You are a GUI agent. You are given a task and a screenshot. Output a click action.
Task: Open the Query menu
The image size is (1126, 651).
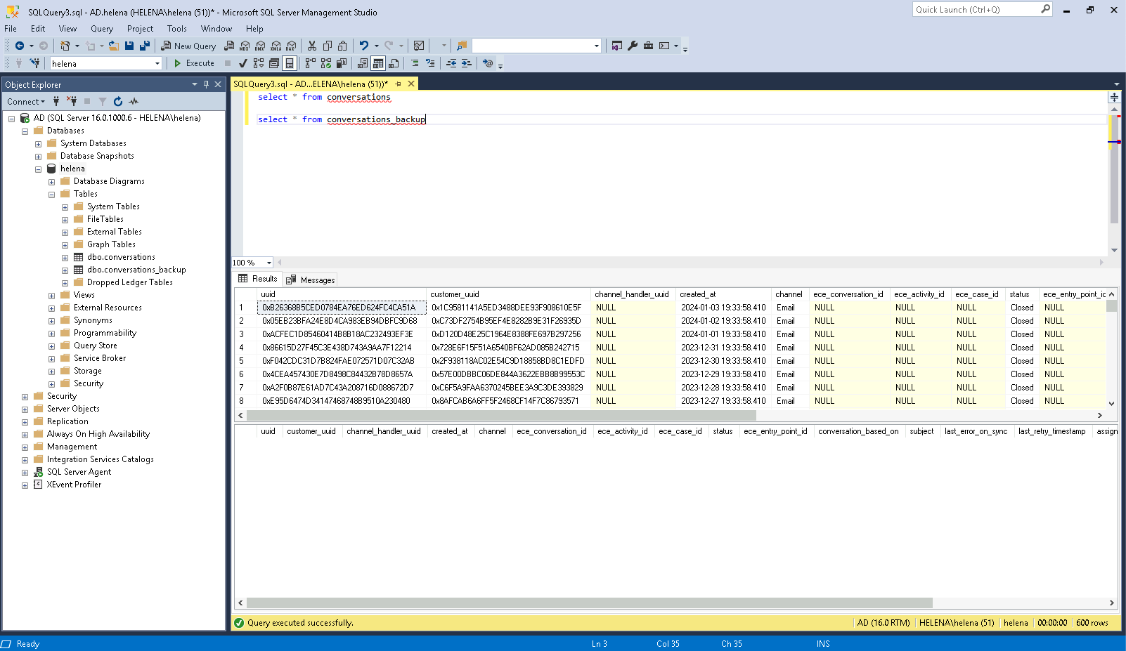coord(101,29)
